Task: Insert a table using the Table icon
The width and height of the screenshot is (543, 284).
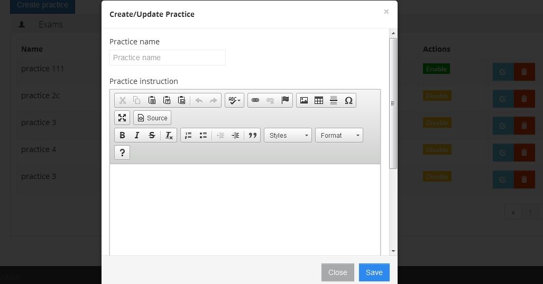Action: tap(319, 100)
